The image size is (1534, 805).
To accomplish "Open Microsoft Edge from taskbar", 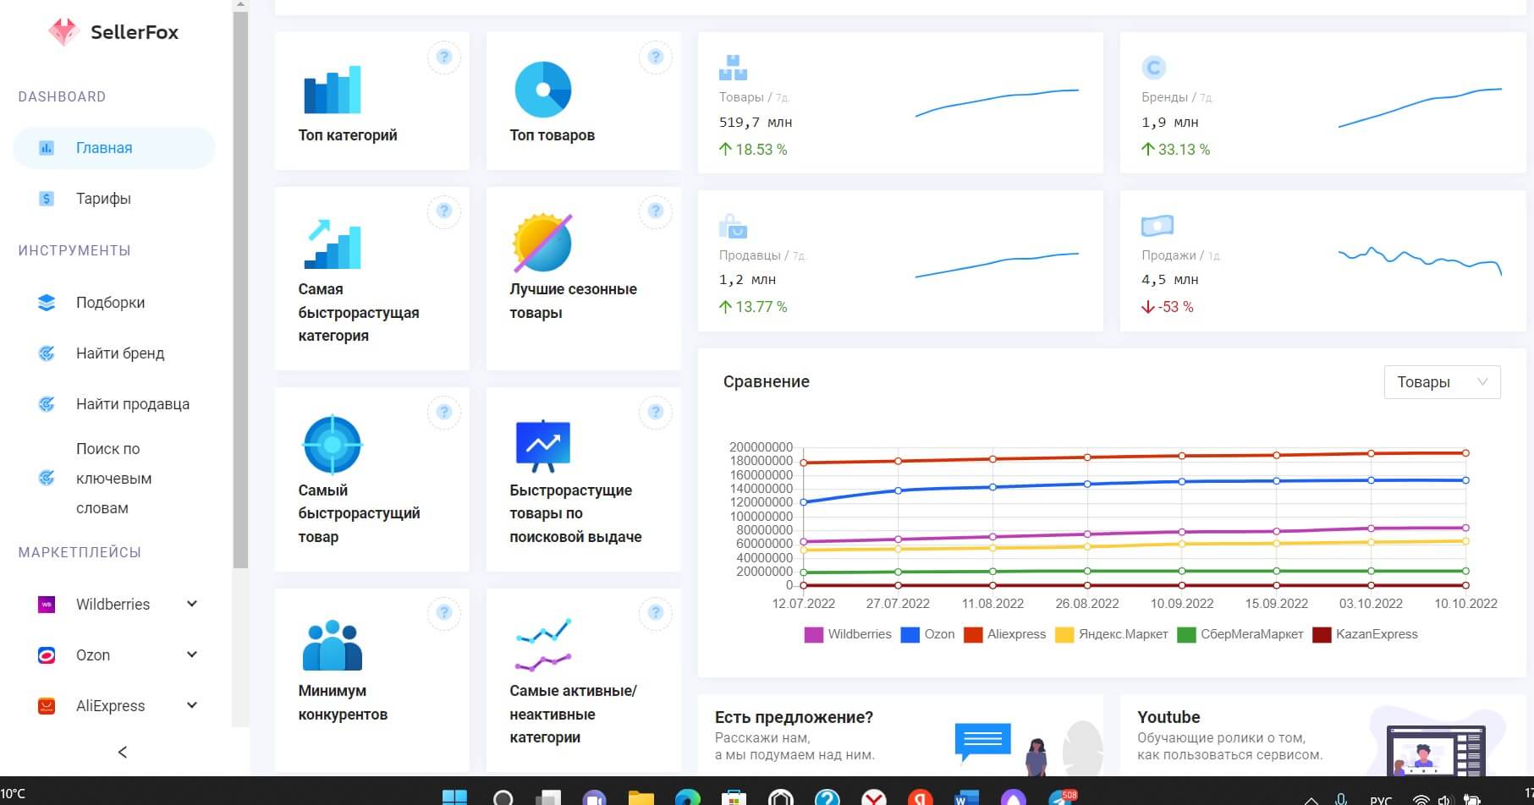I will pyautogui.click(x=688, y=797).
